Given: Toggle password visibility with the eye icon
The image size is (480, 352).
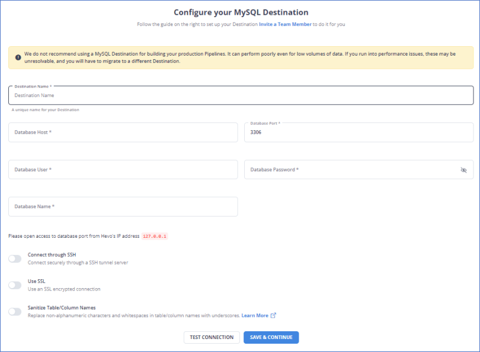Looking at the screenshot, I should coord(463,169).
